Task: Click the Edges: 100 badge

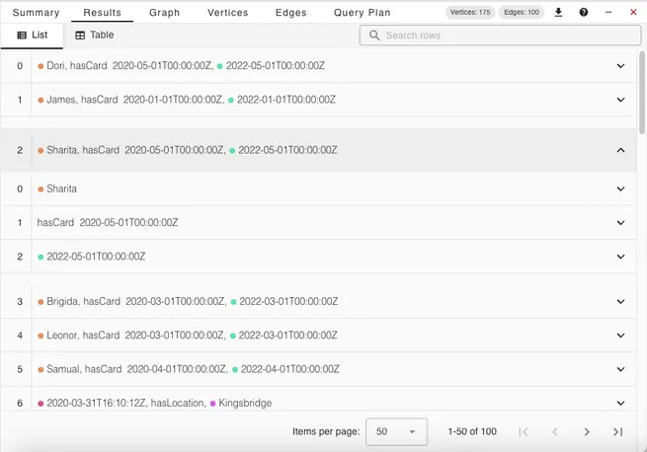Action: [522, 13]
